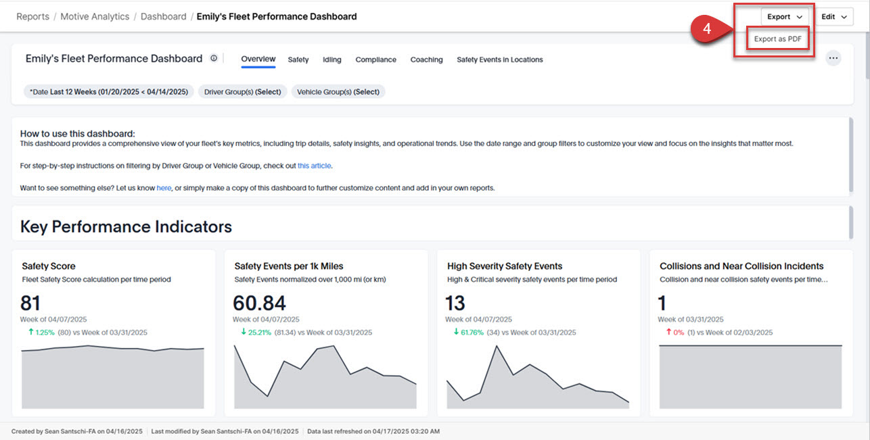Open the Edit dropdown
The height and width of the screenshot is (440, 870).
(x=834, y=17)
